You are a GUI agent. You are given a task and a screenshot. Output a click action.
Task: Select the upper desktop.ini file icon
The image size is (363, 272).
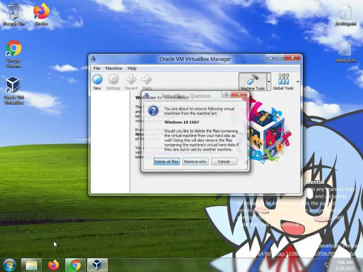346,14
